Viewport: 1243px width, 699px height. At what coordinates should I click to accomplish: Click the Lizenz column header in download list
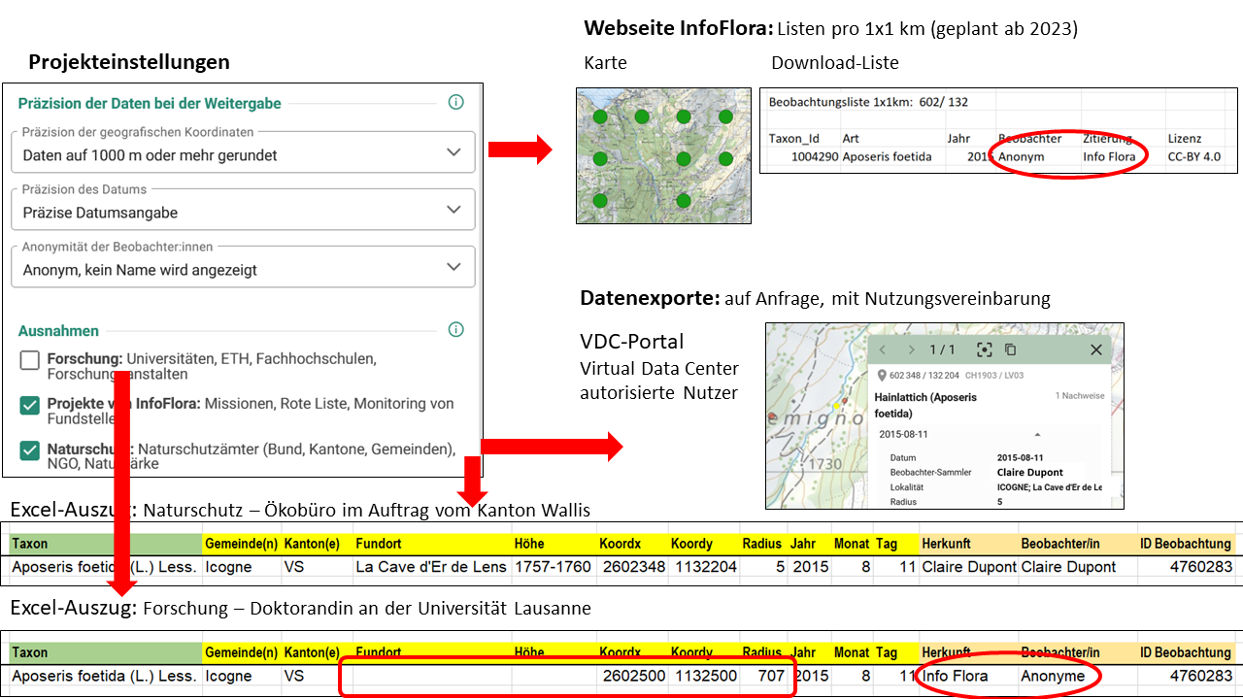click(x=1185, y=139)
